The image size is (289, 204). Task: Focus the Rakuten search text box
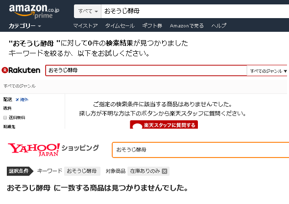[x=146, y=70]
